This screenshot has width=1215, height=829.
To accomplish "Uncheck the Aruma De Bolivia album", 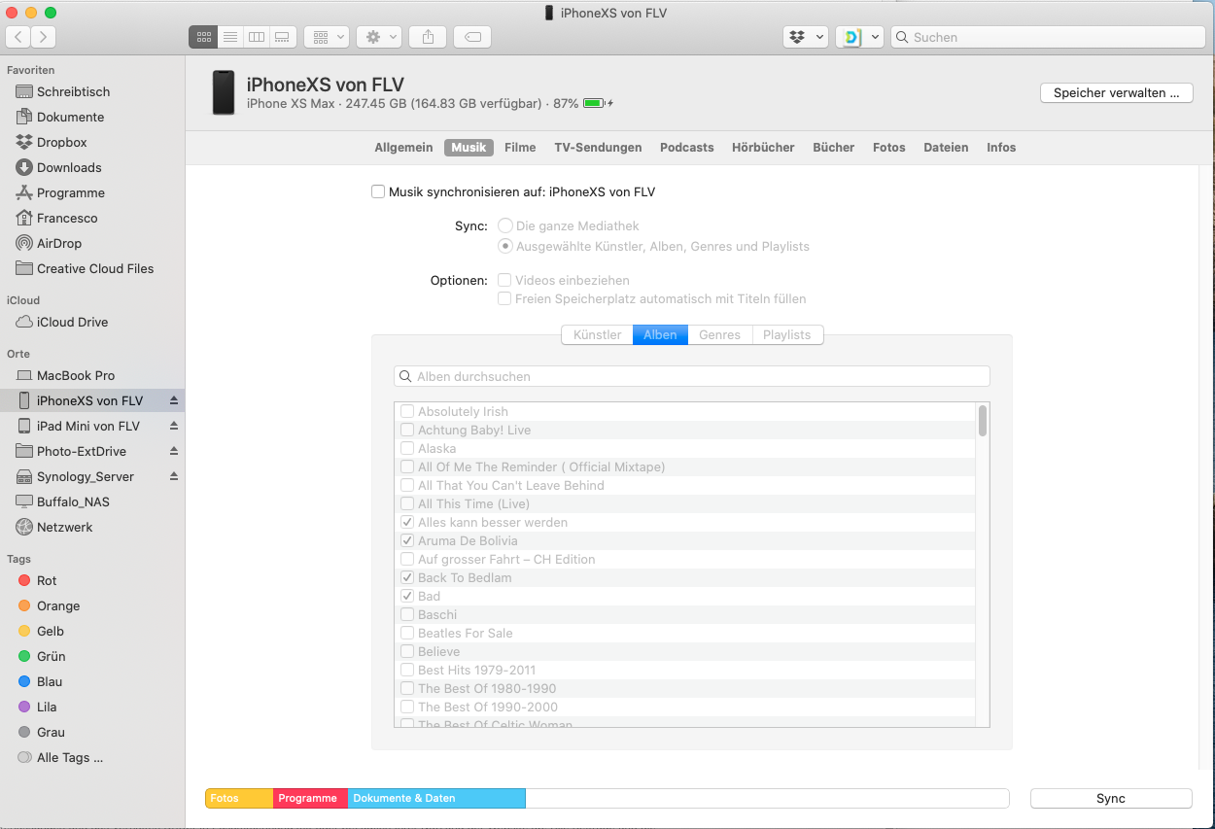I will pyautogui.click(x=407, y=540).
